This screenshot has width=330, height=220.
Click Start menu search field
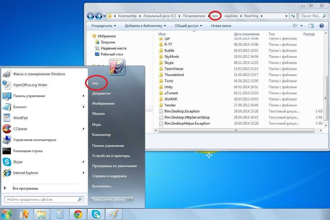click(x=44, y=199)
